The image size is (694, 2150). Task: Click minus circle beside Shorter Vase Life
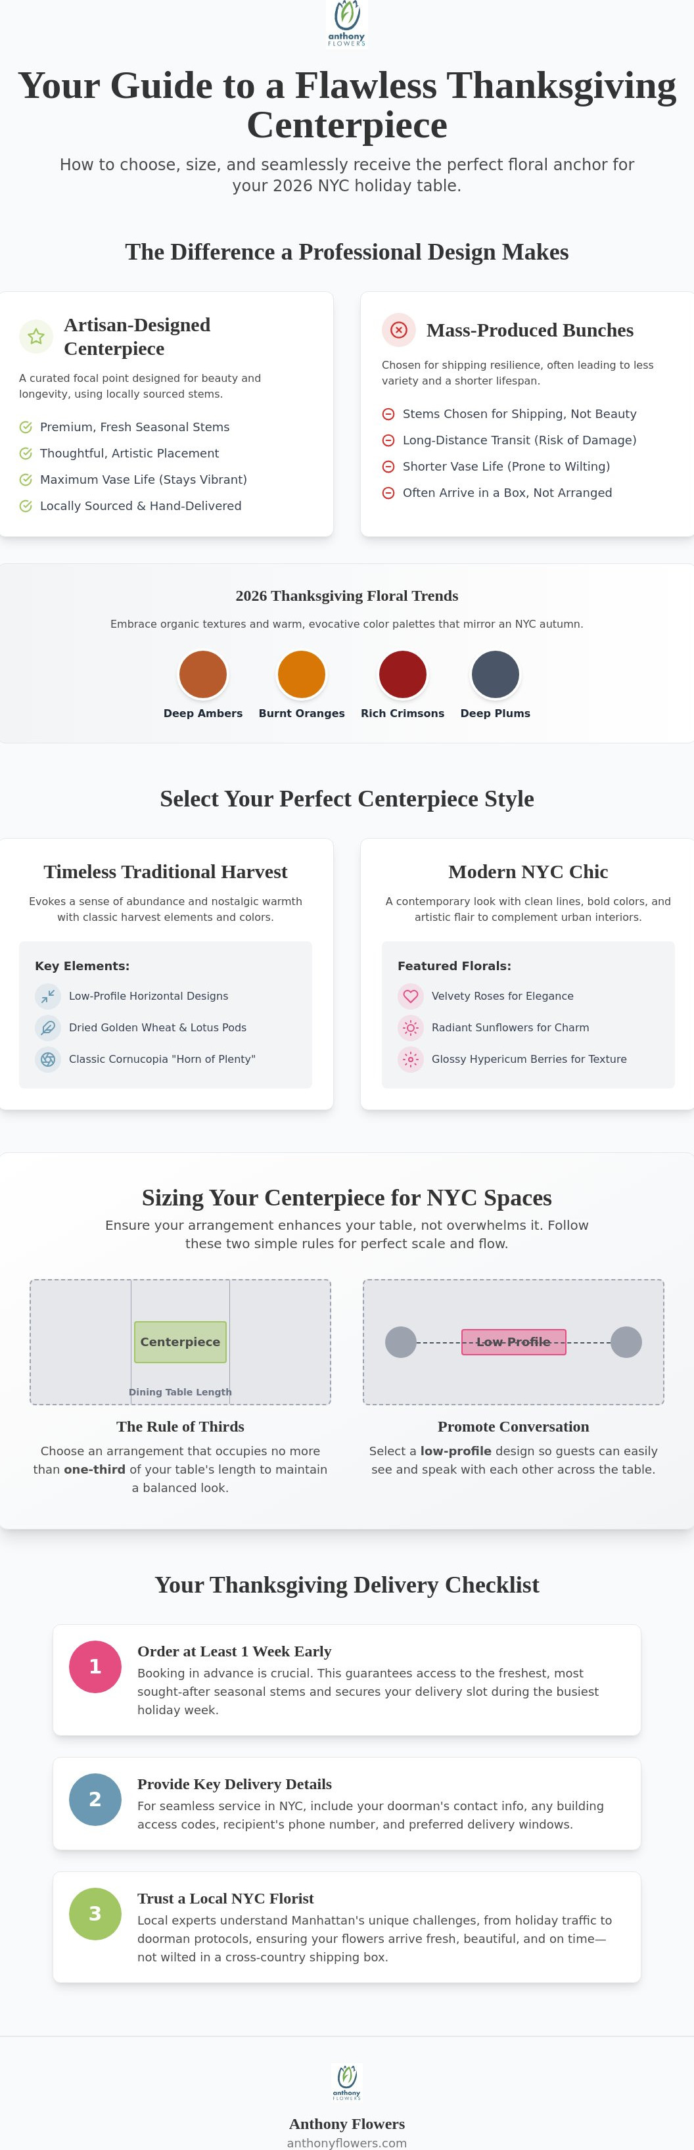coord(388,467)
